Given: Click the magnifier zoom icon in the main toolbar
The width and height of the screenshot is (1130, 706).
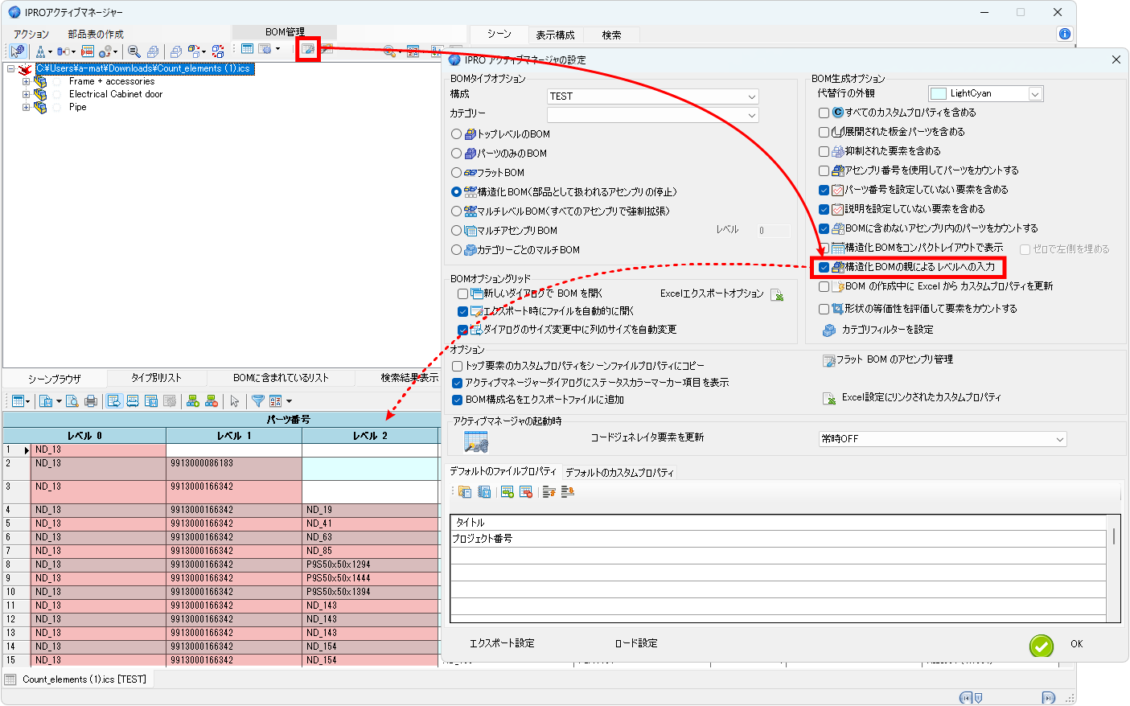Looking at the screenshot, I should pyautogui.click(x=135, y=51).
